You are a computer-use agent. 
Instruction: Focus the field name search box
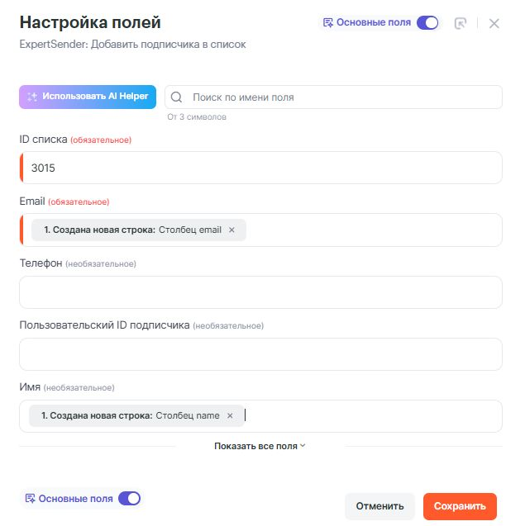pos(339,97)
